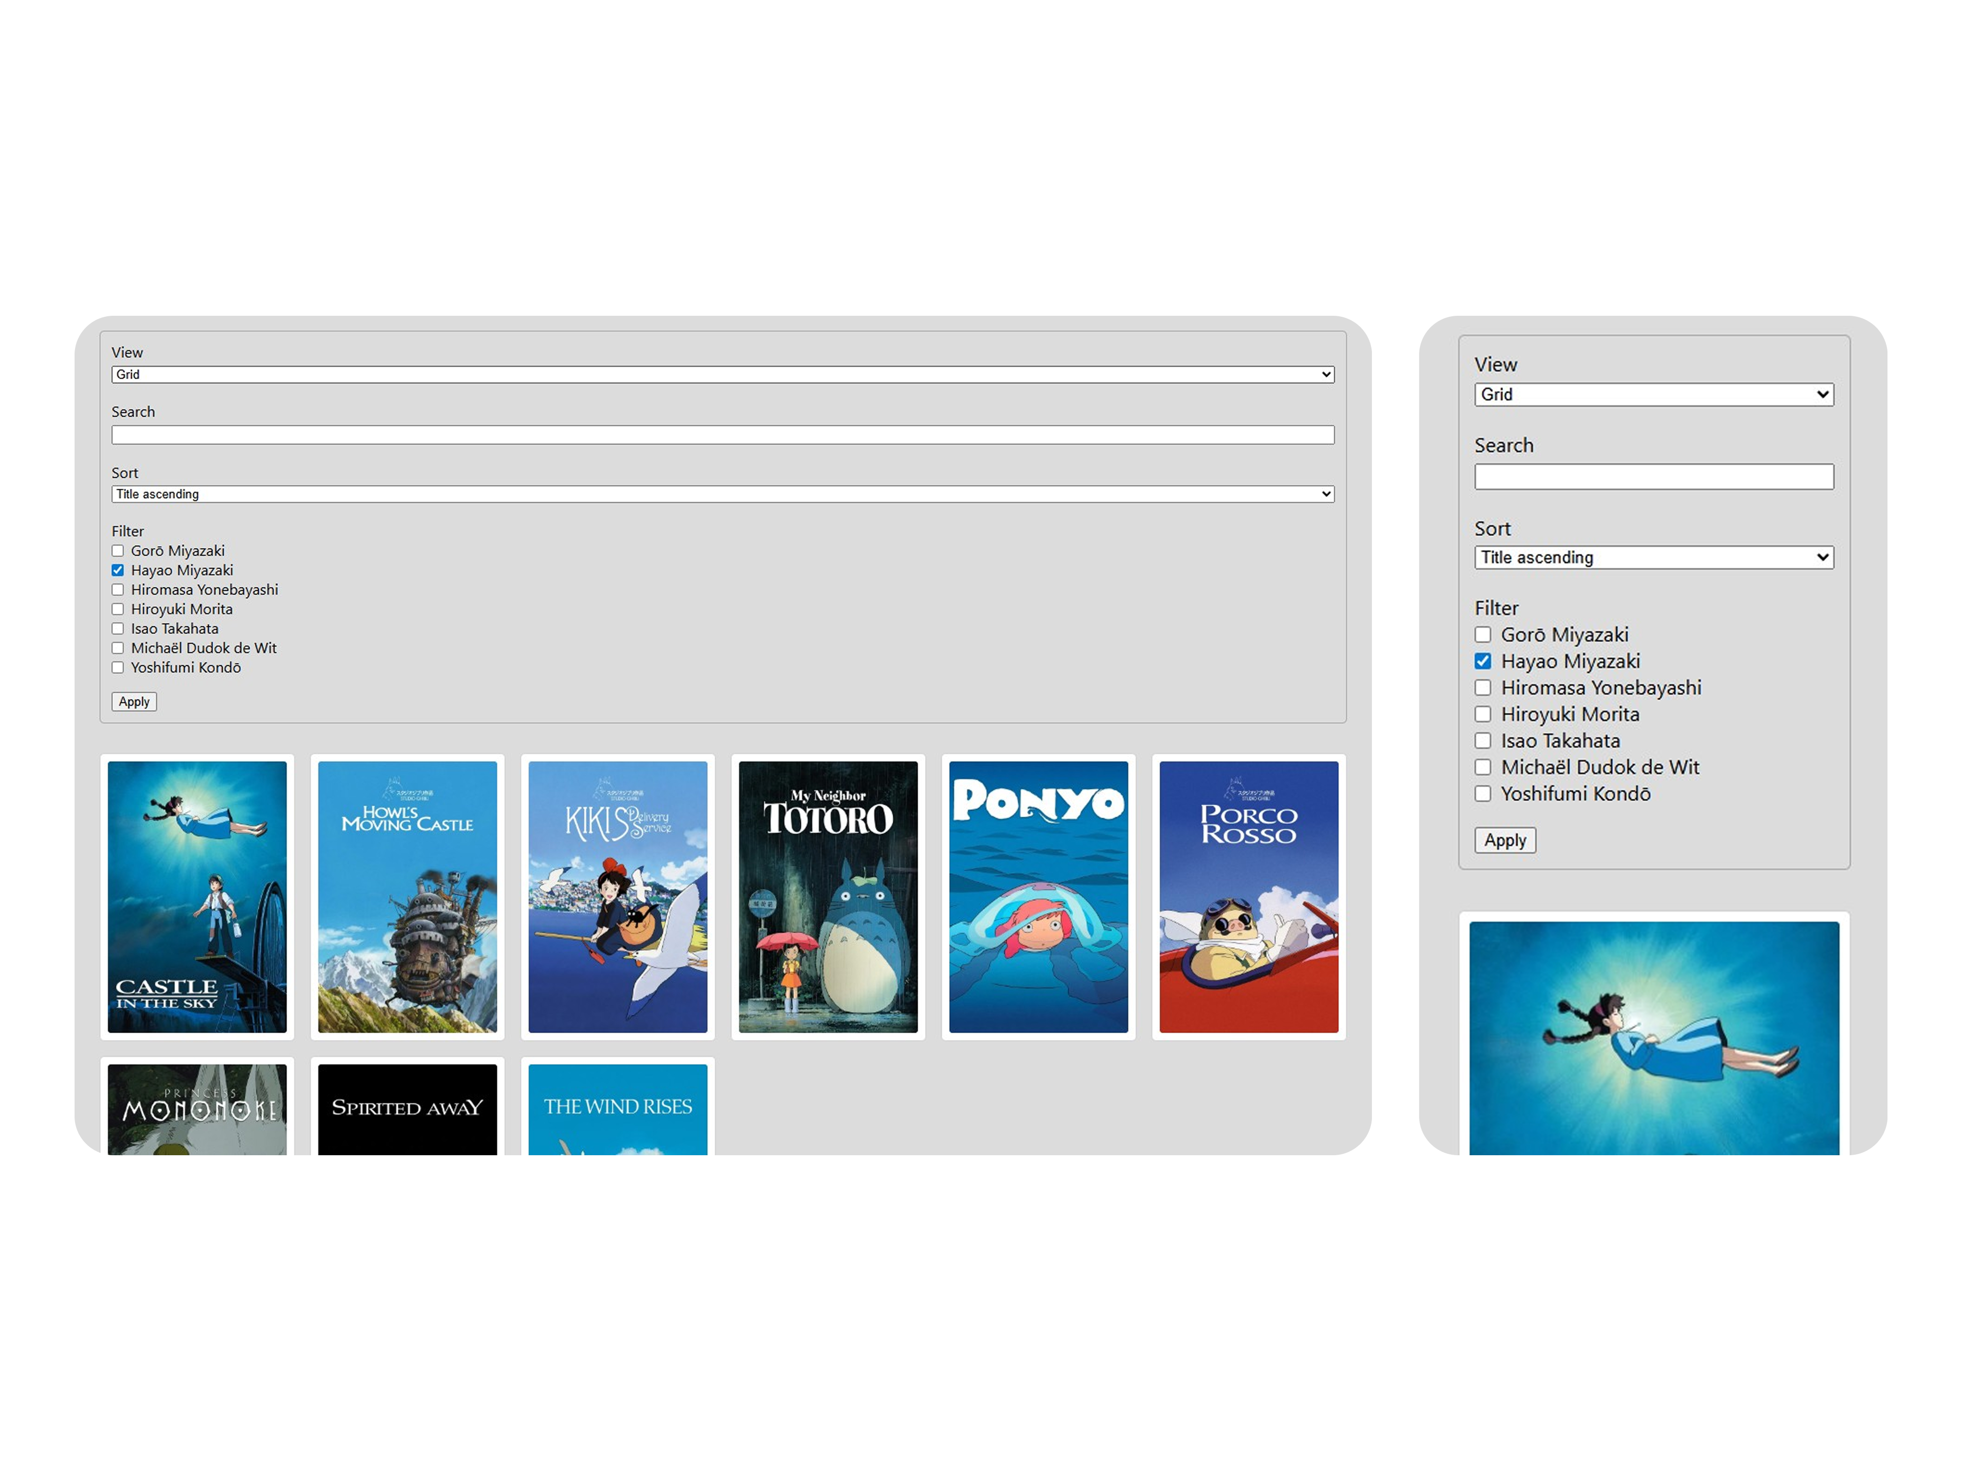The image size is (1962, 1471).
Task: Click Apply button in right panel
Action: click(x=1504, y=839)
